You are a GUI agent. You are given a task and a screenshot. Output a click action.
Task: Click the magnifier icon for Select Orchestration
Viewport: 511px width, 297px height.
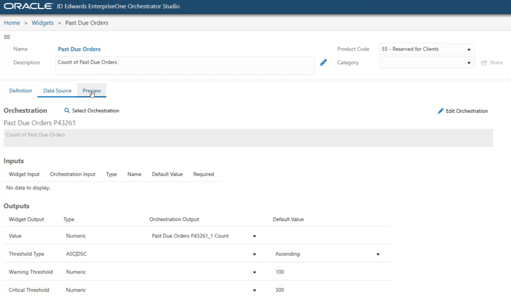[67, 111]
